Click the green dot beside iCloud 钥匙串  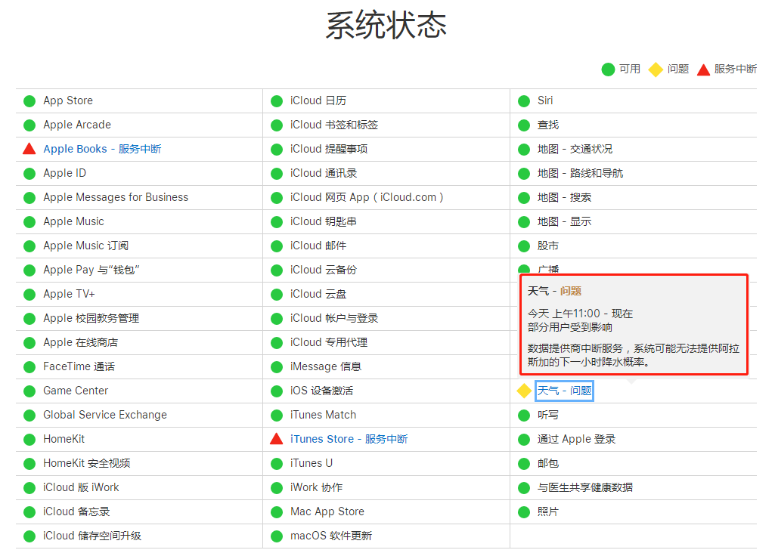click(x=277, y=221)
